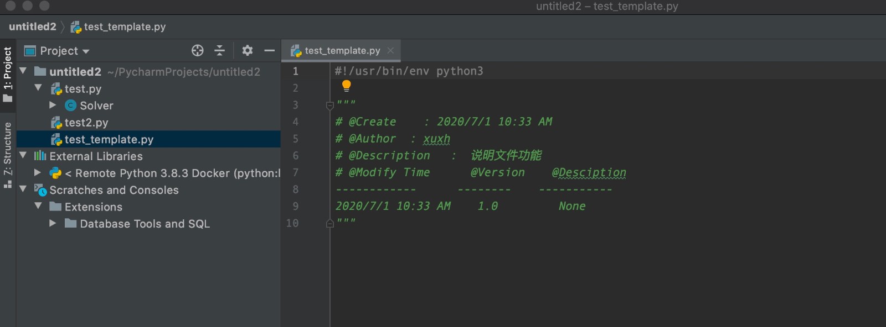Viewport: 886px width, 327px height.
Task: Click the 'xuxh' author name in editor
Action: click(x=436, y=139)
